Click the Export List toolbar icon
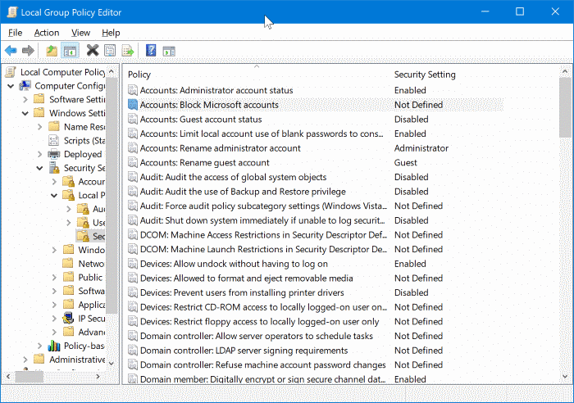 tap(128, 51)
